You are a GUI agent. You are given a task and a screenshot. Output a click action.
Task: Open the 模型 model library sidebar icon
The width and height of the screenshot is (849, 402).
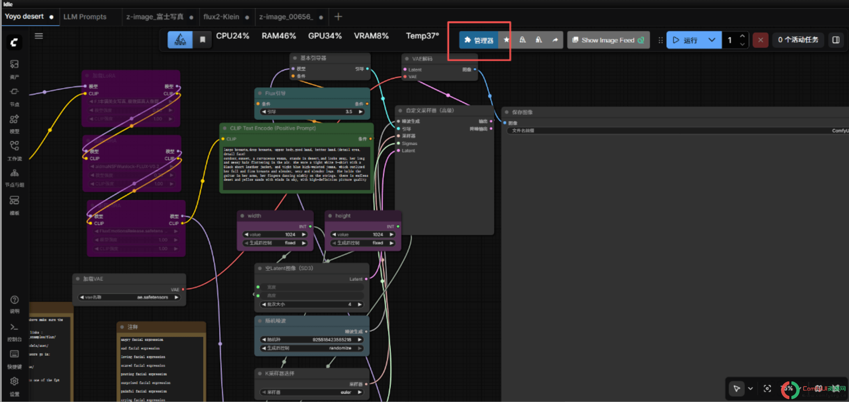point(14,124)
